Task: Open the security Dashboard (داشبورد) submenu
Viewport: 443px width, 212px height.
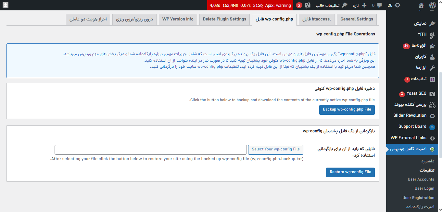Action: click(x=427, y=161)
